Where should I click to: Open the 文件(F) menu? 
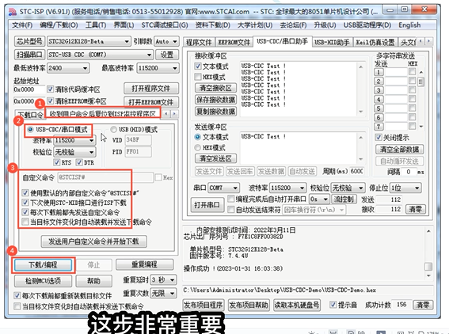(x=22, y=25)
